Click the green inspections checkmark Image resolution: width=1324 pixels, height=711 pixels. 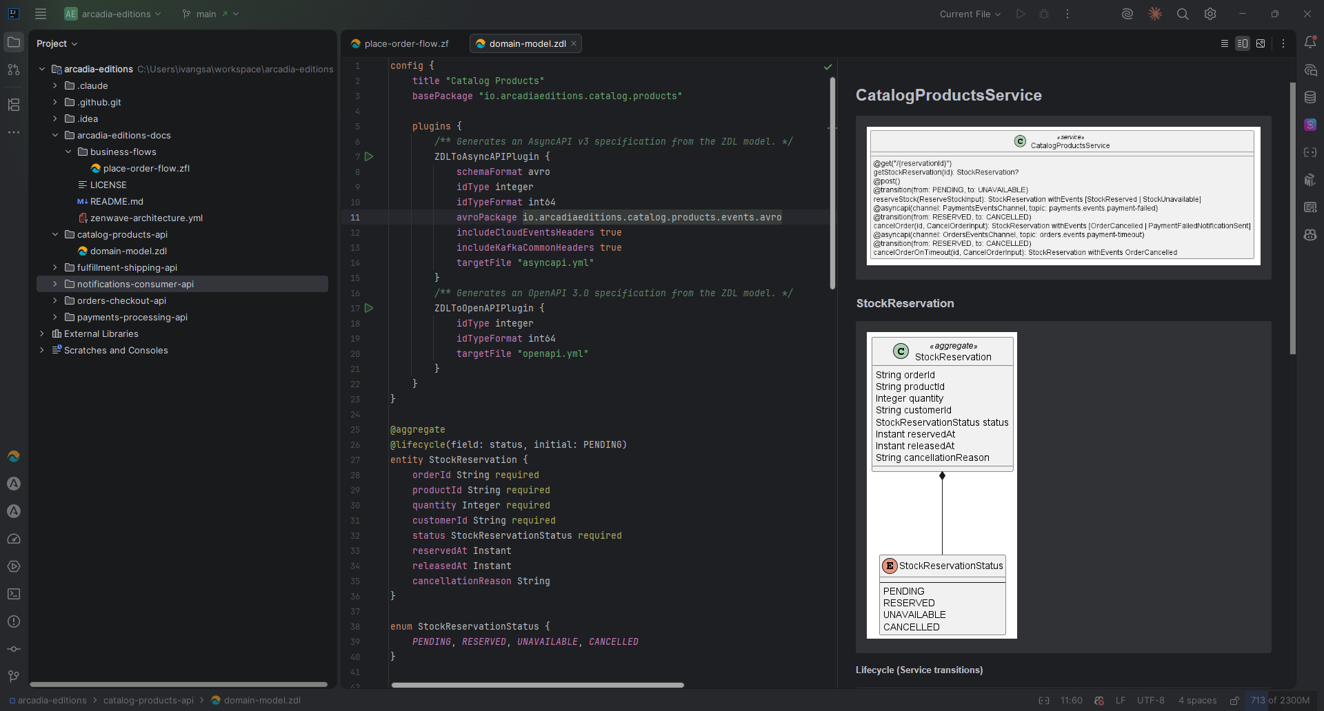click(x=828, y=67)
